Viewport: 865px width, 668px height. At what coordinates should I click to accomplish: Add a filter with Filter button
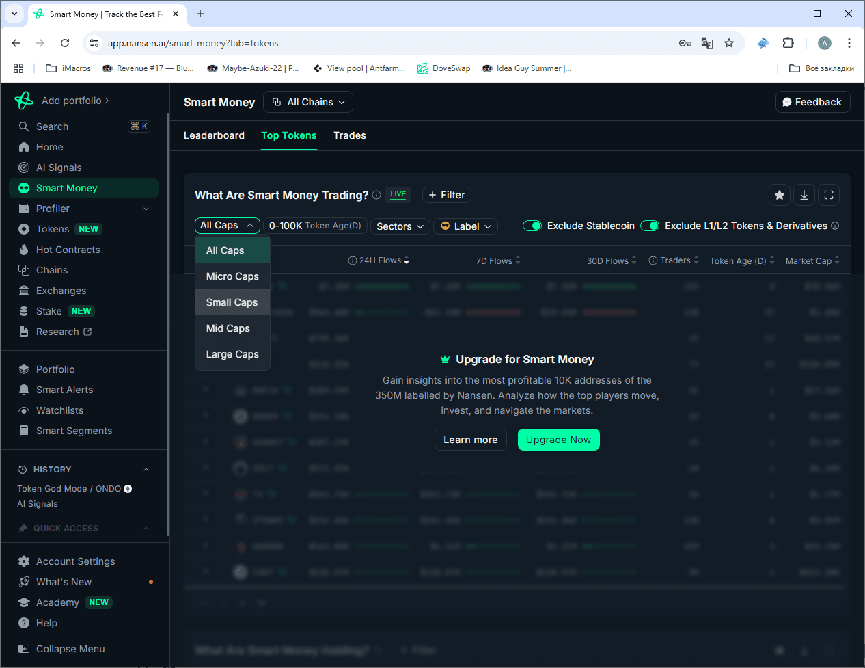click(447, 195)
